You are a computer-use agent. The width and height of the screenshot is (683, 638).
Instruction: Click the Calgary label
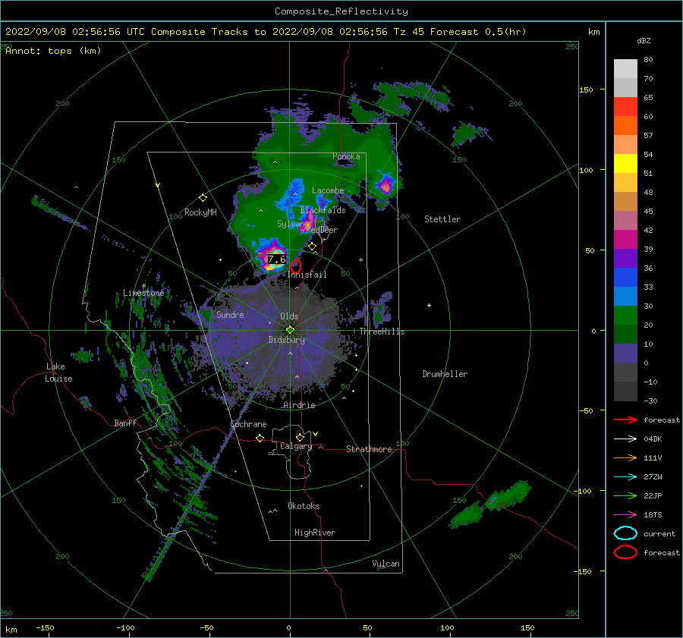tap(296, 446)
